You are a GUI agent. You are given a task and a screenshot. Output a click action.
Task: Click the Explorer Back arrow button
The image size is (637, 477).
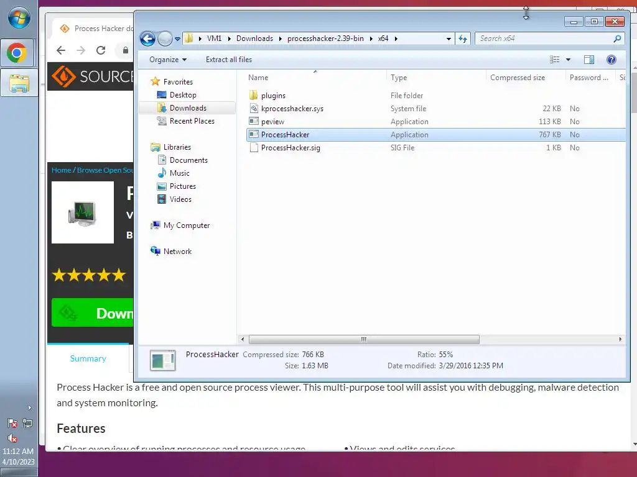coord(147,39)
